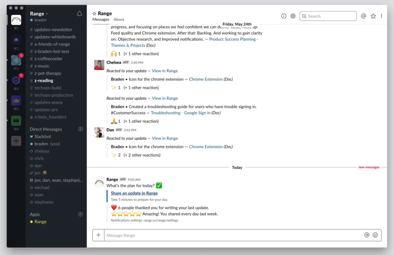Click View in Range under Chelsea's first reaction

pyautogui.click(x=165, y=71)
